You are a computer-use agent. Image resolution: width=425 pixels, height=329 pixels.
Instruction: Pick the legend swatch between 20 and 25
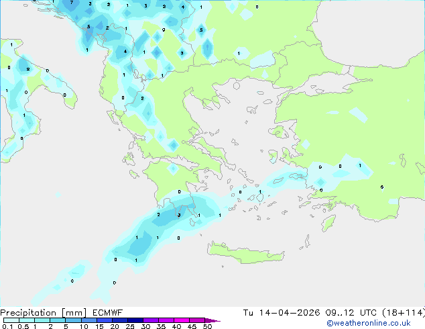tap(119, 320)
